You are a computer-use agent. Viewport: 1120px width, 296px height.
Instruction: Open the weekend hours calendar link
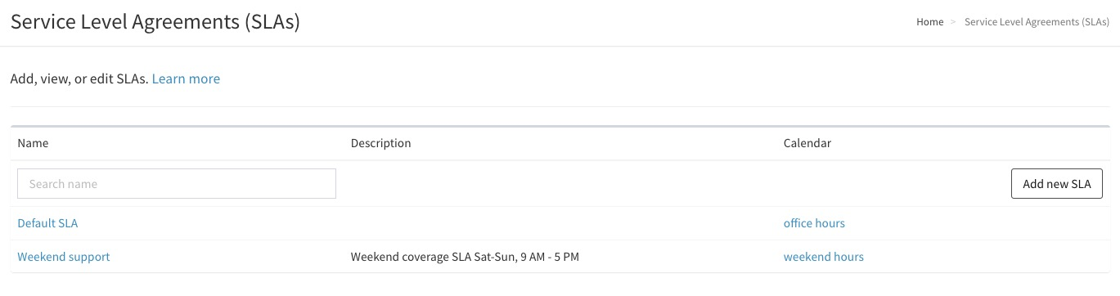[824, 257]
